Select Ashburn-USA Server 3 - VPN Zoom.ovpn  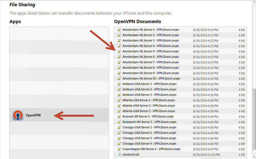[149, 95]
